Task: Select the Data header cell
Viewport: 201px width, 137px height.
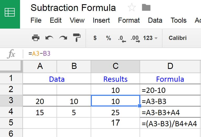Action: pos(57,78)
